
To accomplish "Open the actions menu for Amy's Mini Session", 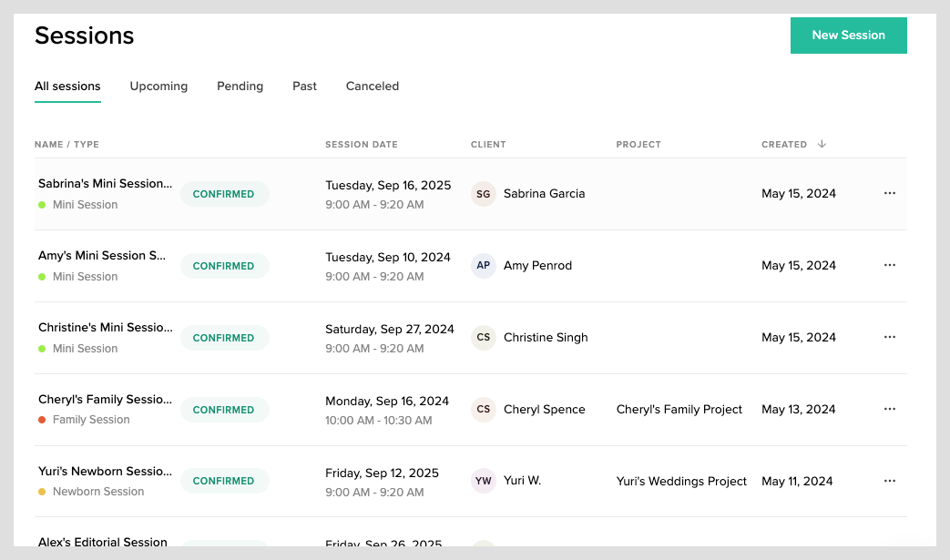I will coord(889,265).
